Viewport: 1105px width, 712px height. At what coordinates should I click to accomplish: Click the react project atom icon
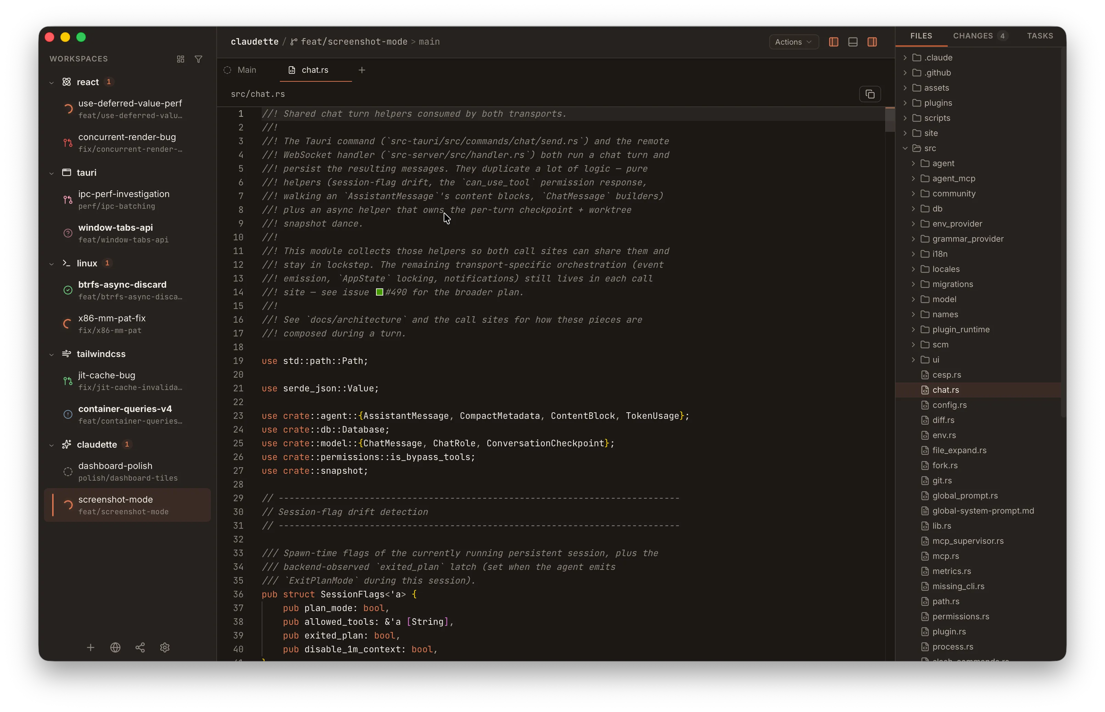[67, 82]
